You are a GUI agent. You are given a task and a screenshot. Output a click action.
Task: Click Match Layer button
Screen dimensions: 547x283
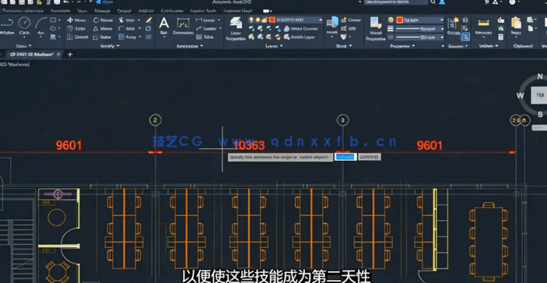tap(300, 37)
